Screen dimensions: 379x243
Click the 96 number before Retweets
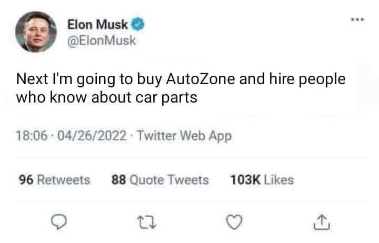(26, 180)
